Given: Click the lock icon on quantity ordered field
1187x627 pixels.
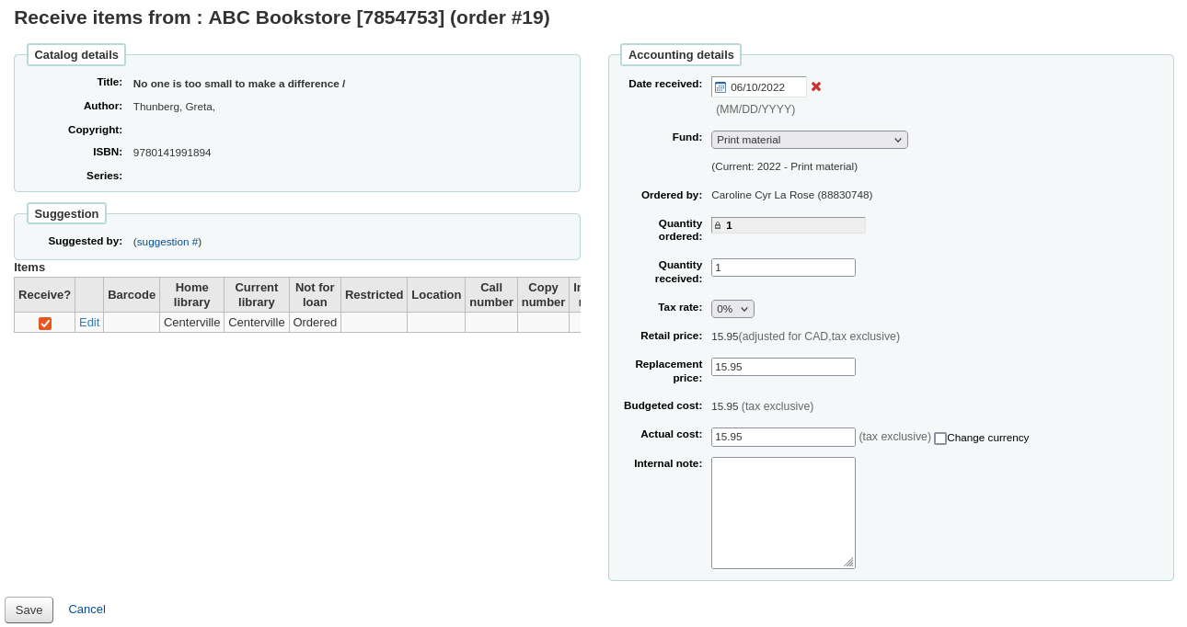Looking at the screenshot, I should coord(718,224).
